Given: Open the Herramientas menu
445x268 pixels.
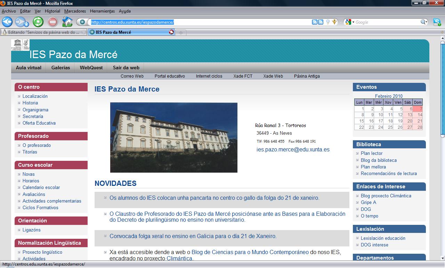Looking at the screenshot, I should 102,11.
